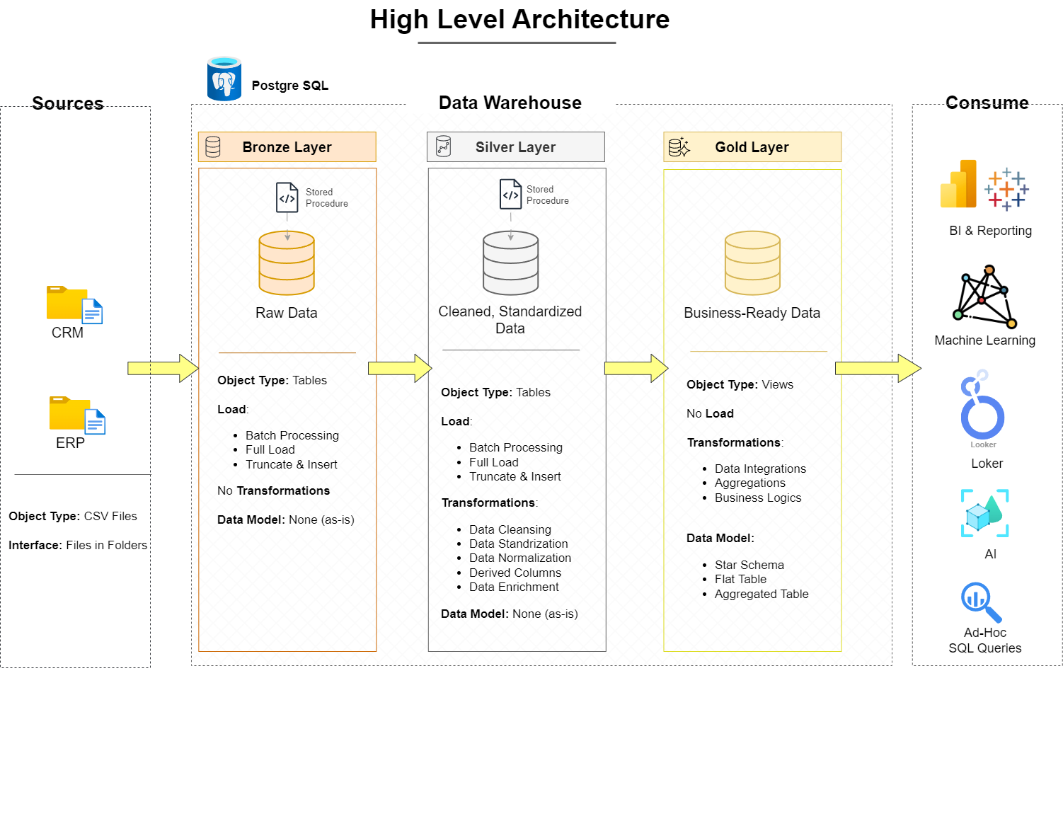Select the Machine Learning network icon

pyautogui.click(x=984, y=297)
